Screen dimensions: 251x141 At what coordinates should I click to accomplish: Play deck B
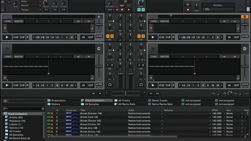click(x=153, y=37)
